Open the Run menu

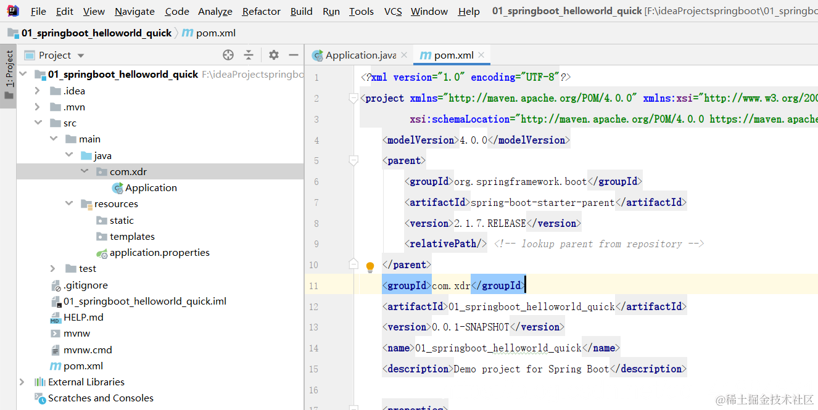(x=331, y=11)
